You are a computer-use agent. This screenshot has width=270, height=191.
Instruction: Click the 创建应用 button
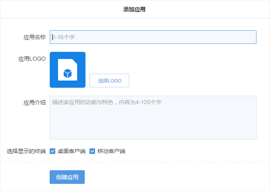point(67,177)
